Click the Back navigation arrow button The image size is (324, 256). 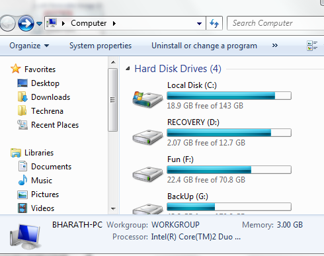(x=8, y=23)
